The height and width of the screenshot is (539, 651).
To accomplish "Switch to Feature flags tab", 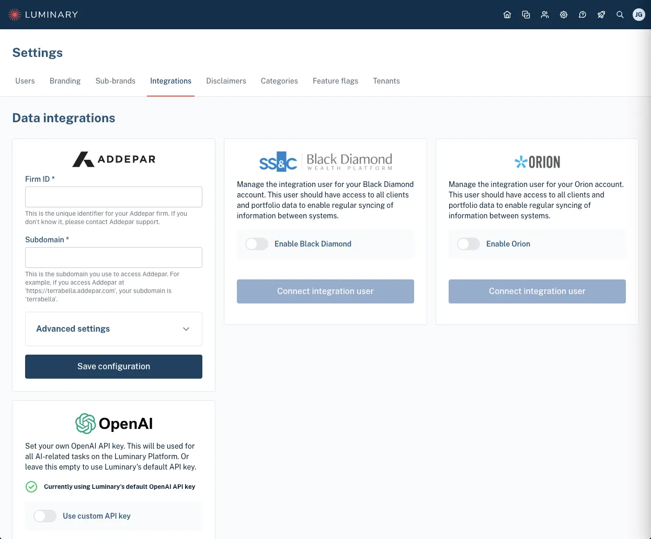I will coord(335,81).
